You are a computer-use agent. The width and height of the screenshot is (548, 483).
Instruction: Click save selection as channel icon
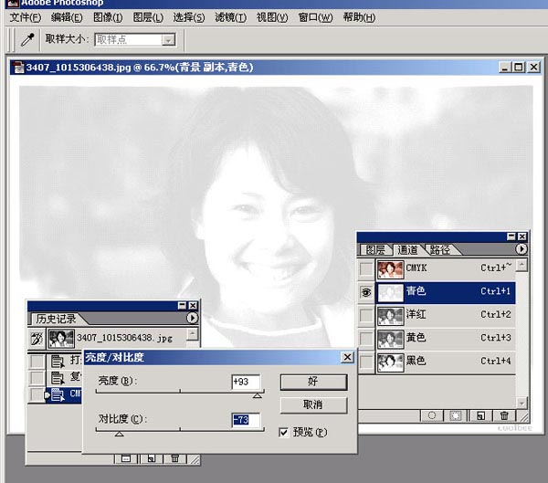tap(457, 416)
